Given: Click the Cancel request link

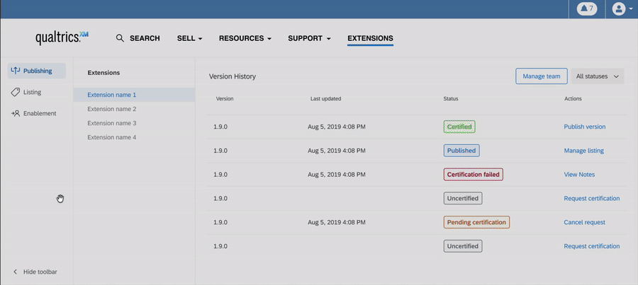Looking at the screenshot, I should tap(585, 223).
